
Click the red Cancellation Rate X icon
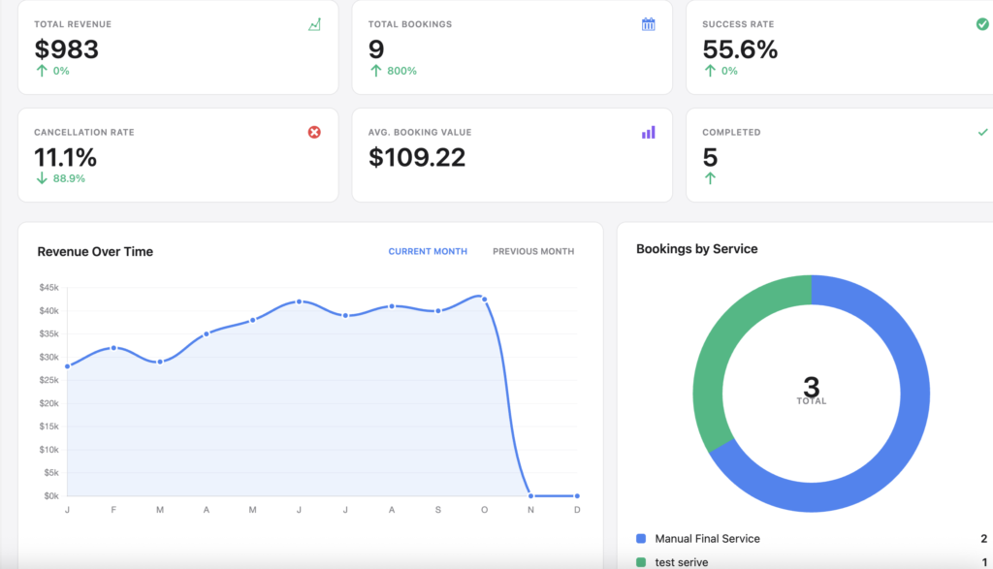[314, 132]
